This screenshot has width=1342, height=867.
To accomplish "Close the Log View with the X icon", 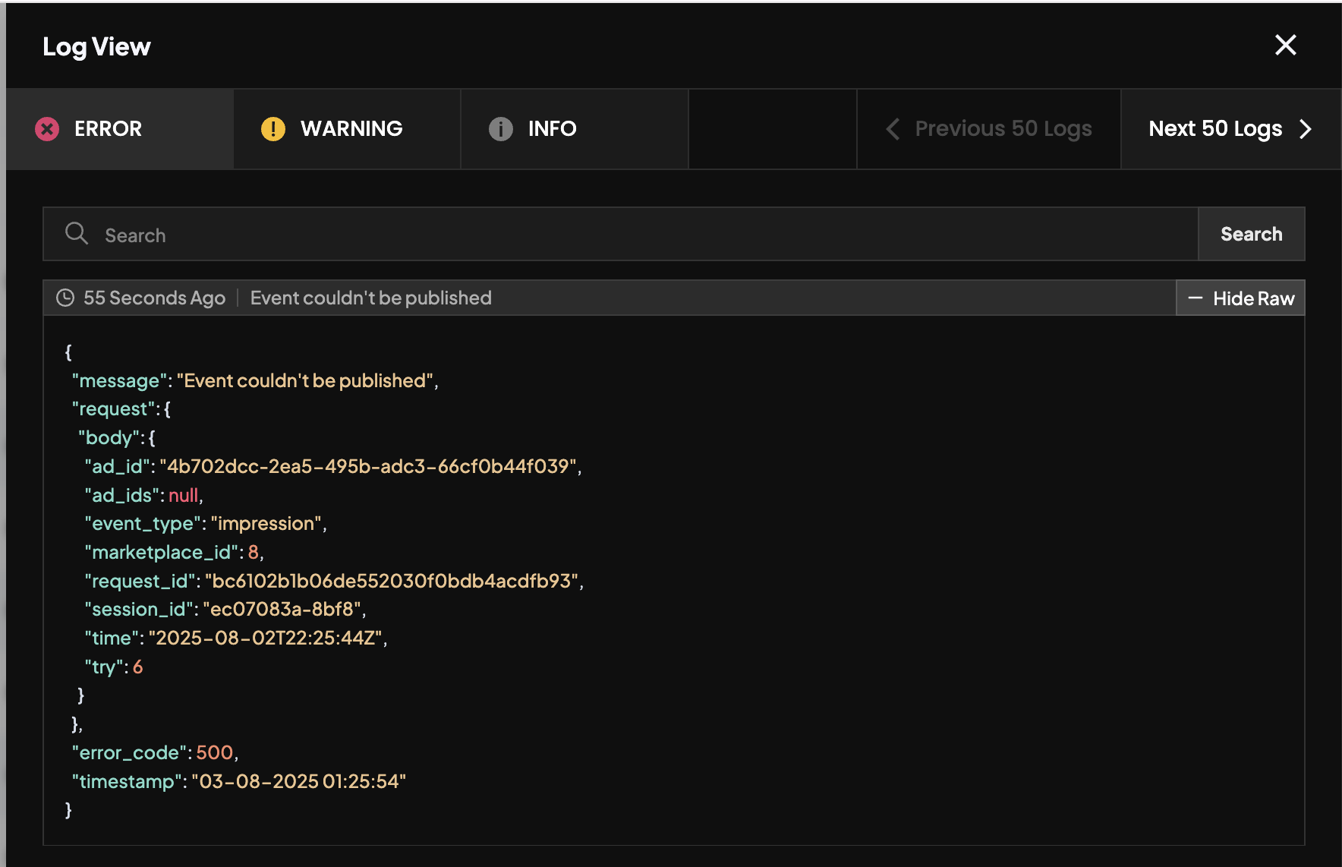I will (x=1285, y=46).
